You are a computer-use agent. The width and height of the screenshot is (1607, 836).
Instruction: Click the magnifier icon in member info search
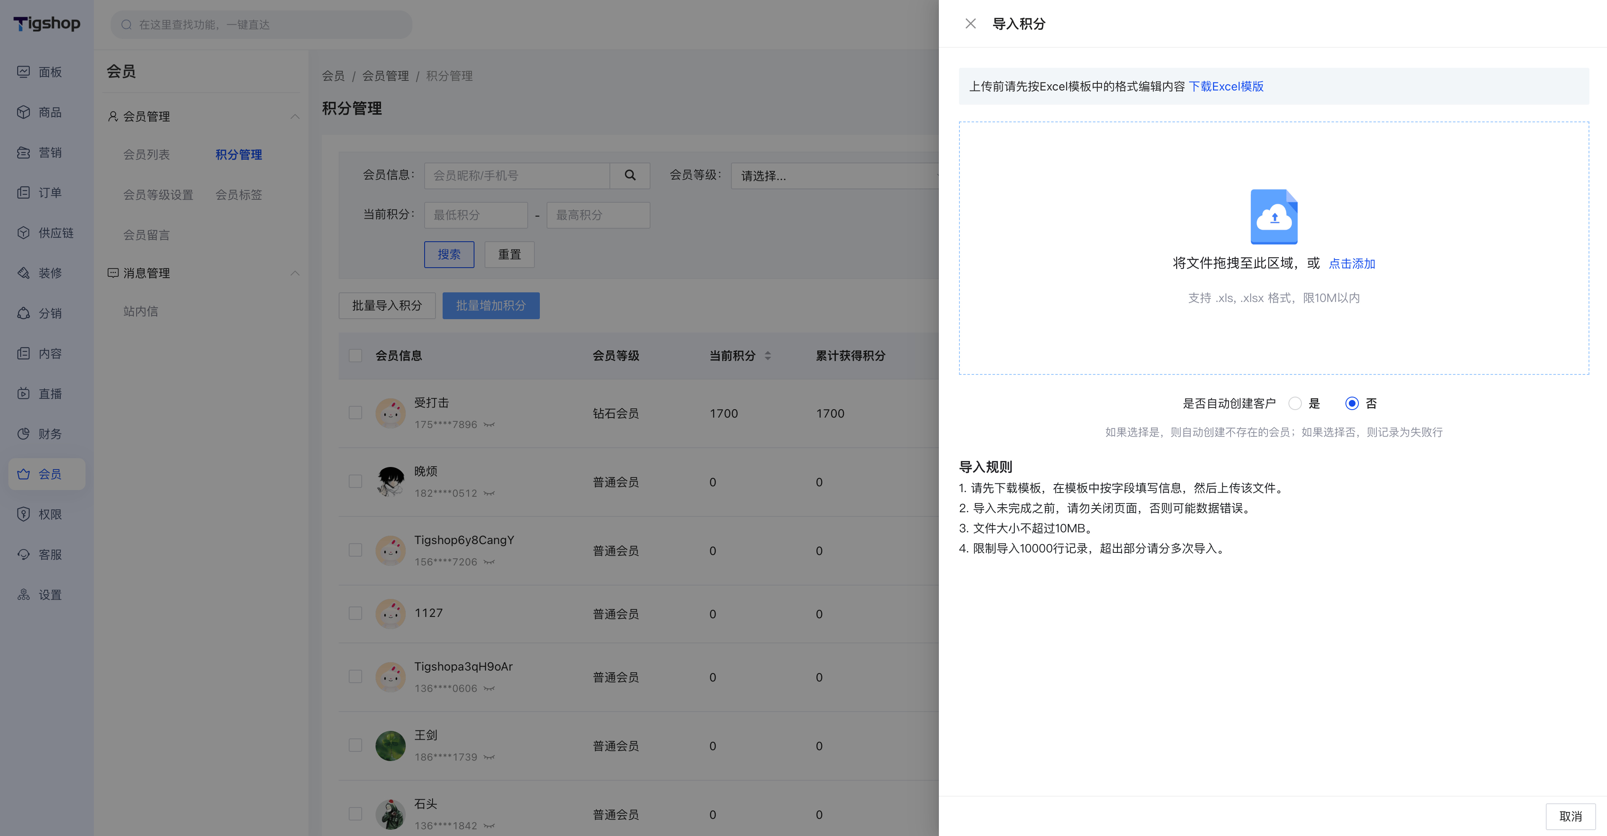point(630,176)
